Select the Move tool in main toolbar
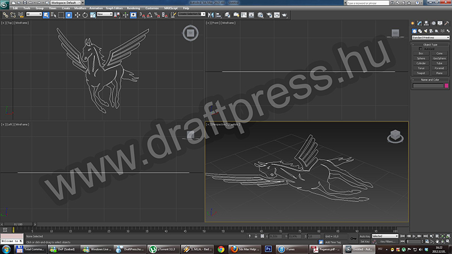452x254 pixels. pos(77,15)
